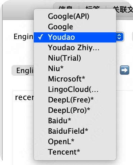Choose DeepL(Pro)* engine

(x=75, y=110)
